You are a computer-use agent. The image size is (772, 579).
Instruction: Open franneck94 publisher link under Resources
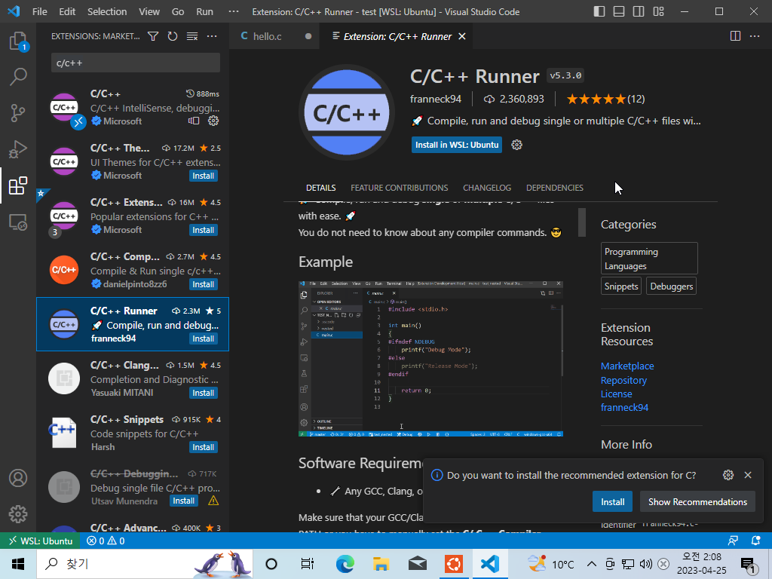624,407
